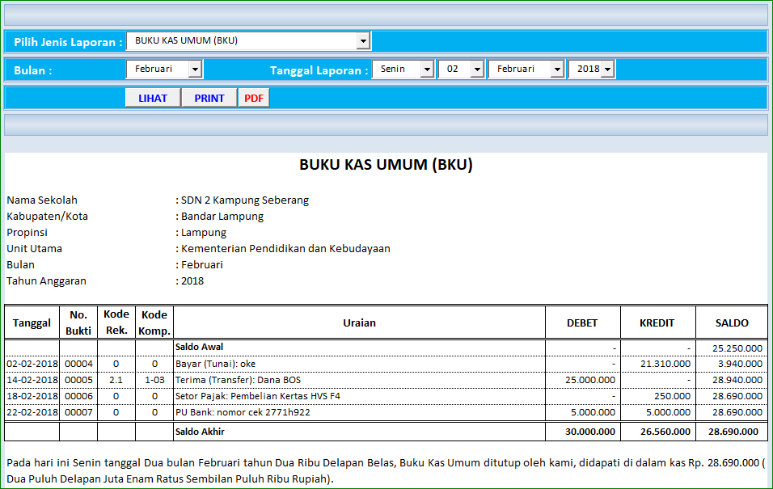The height and width of the screenshot is (489, 773).
Task: Click 'PU Bank: nomor cek 2771h922' description
Action: coord(243,412)
